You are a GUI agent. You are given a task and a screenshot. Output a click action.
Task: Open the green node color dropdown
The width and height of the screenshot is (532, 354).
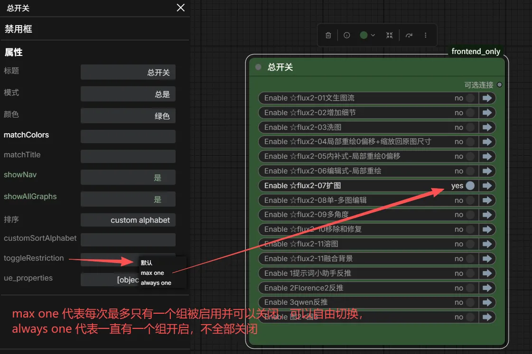pos(367,35)
